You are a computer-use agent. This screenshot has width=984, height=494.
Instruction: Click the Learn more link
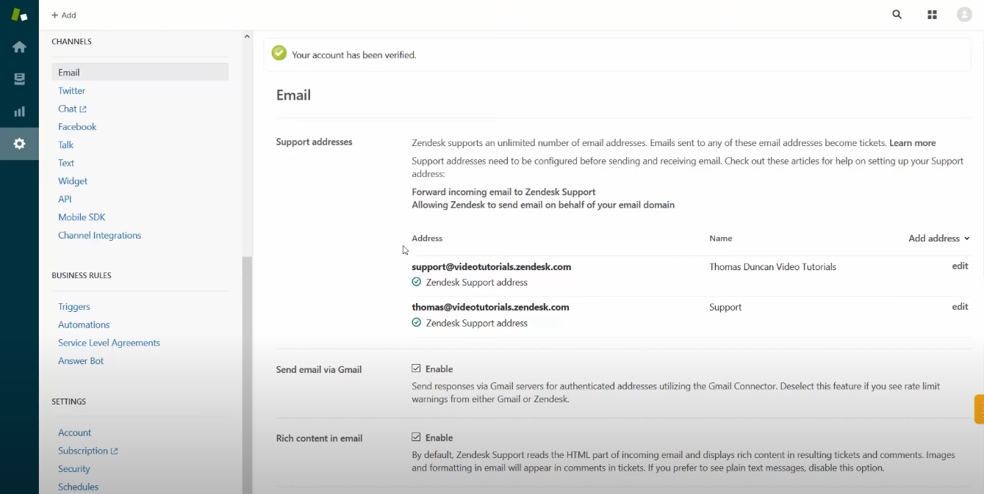point(913,143)
